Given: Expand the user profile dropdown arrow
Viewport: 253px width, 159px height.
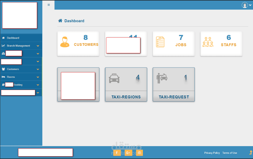Looking at the screenshot, I should coord(250,5).
